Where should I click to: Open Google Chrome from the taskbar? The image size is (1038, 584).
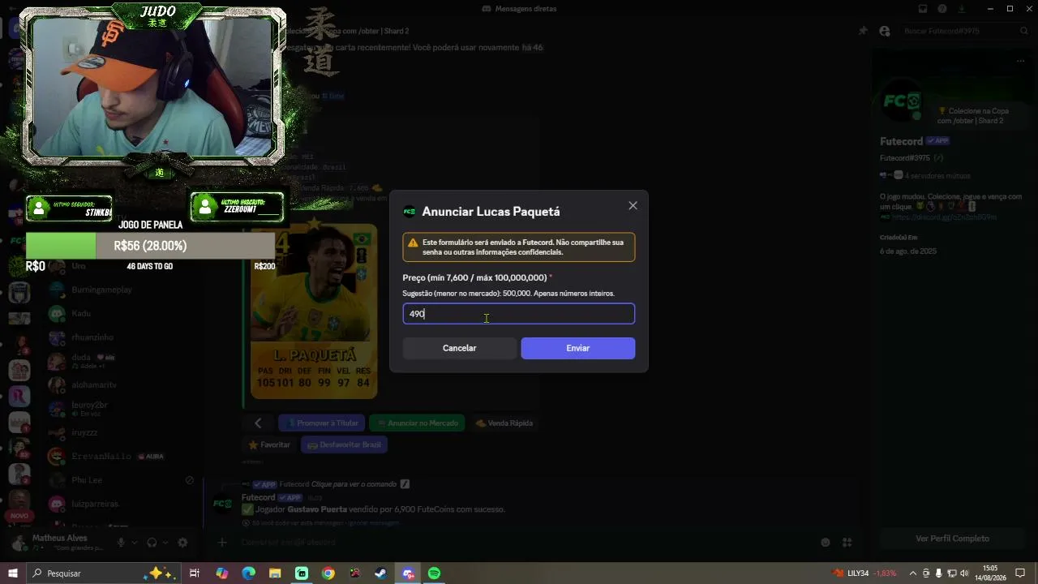[328, 573]
